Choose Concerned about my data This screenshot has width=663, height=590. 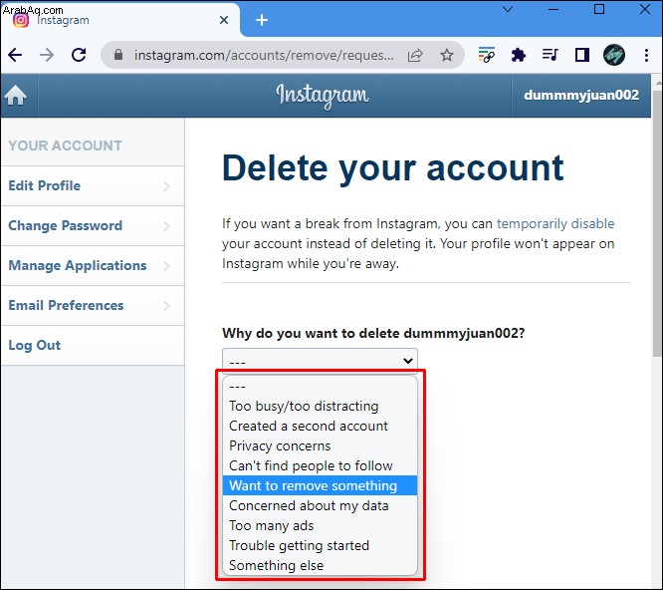coord(320,505)
